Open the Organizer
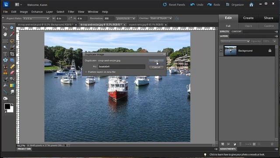This screenshot has width=280, height=158. (235, 5)
